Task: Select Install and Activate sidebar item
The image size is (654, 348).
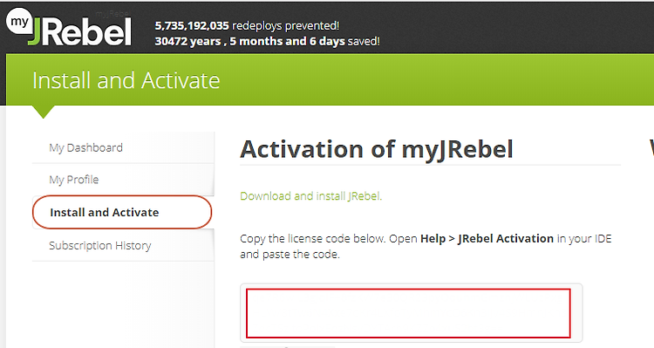Action: [x=122, y=212]
